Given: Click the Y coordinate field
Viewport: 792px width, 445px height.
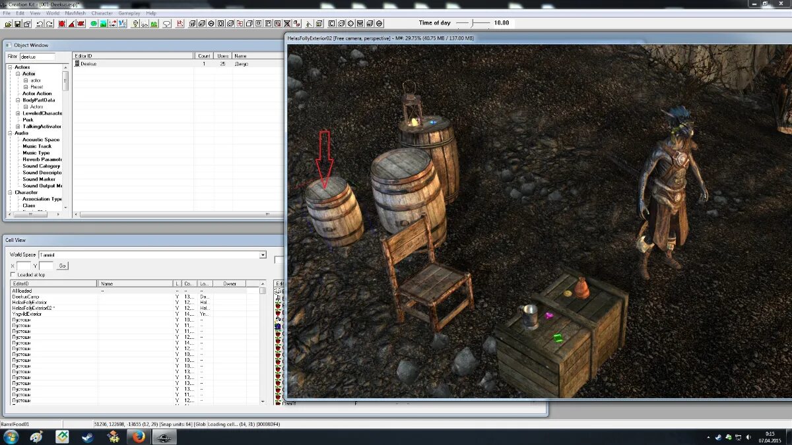Looking at the screenshot, I should (x=46, y=266).
